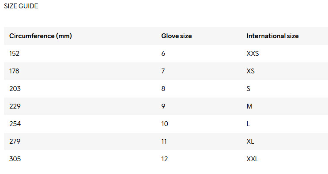Click the 152 circumference cell

(14, 54)
